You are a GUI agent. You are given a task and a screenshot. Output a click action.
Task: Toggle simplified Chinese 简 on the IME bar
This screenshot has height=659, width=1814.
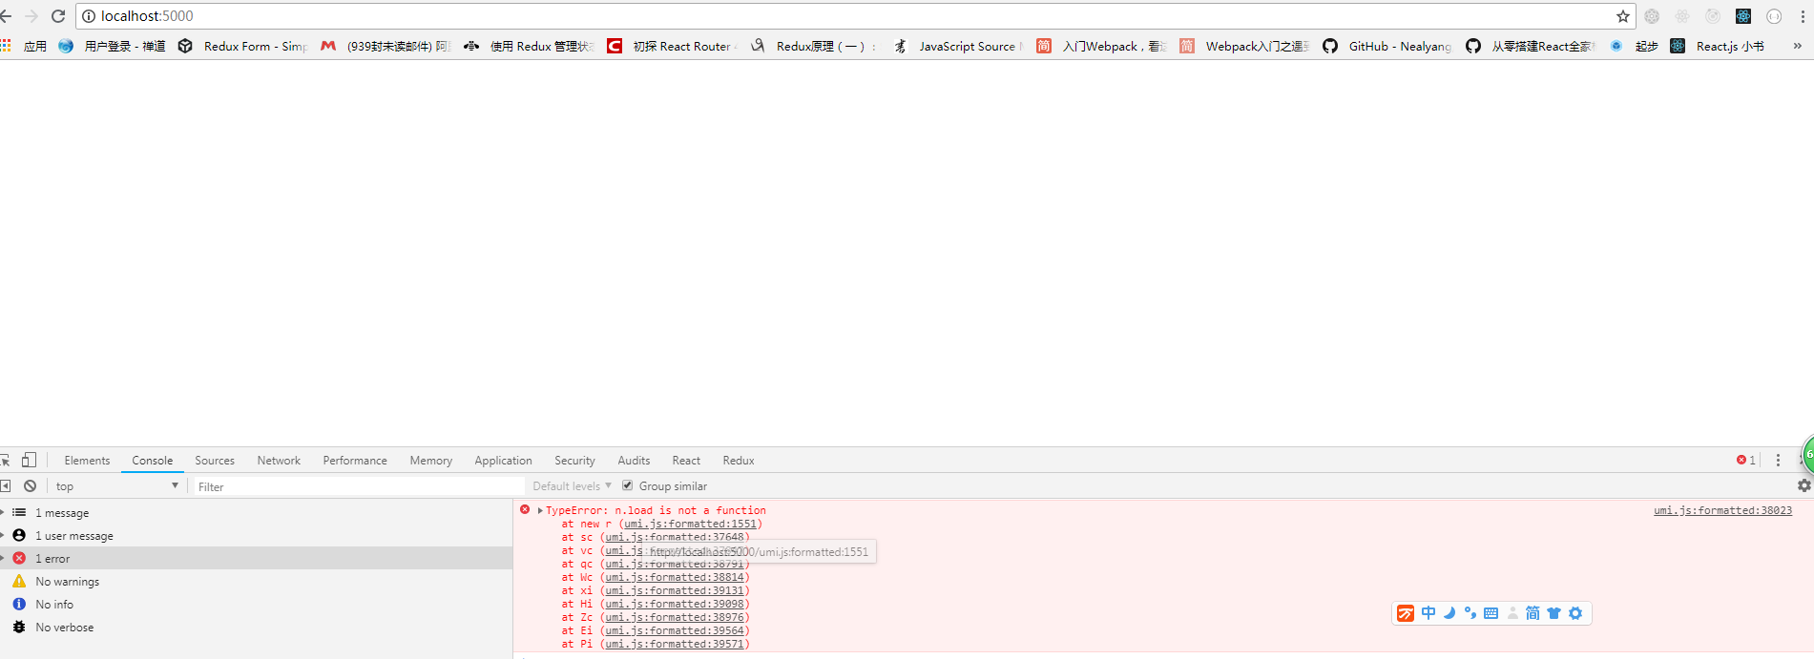click(x=1533, y=613)
